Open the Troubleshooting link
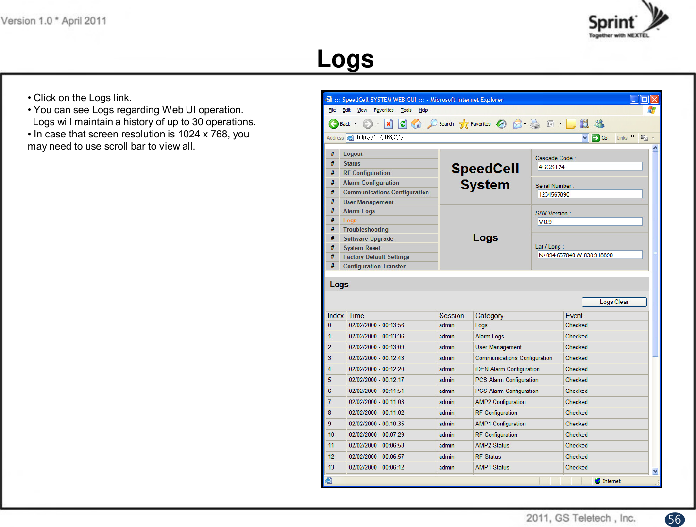This screenshot has height=527, width=696. coord(366,230)
